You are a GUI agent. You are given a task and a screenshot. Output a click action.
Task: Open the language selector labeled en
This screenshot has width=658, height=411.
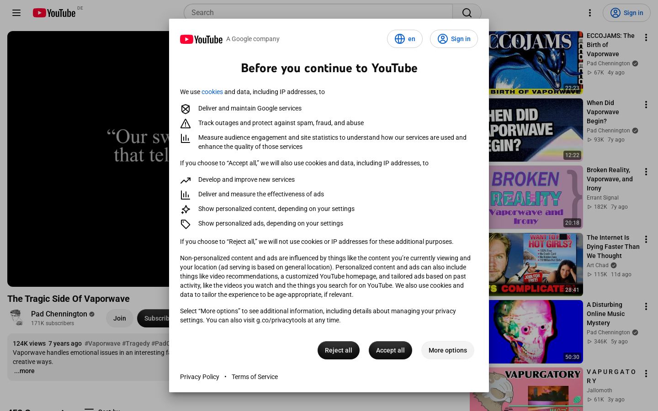tap(405, 39)
